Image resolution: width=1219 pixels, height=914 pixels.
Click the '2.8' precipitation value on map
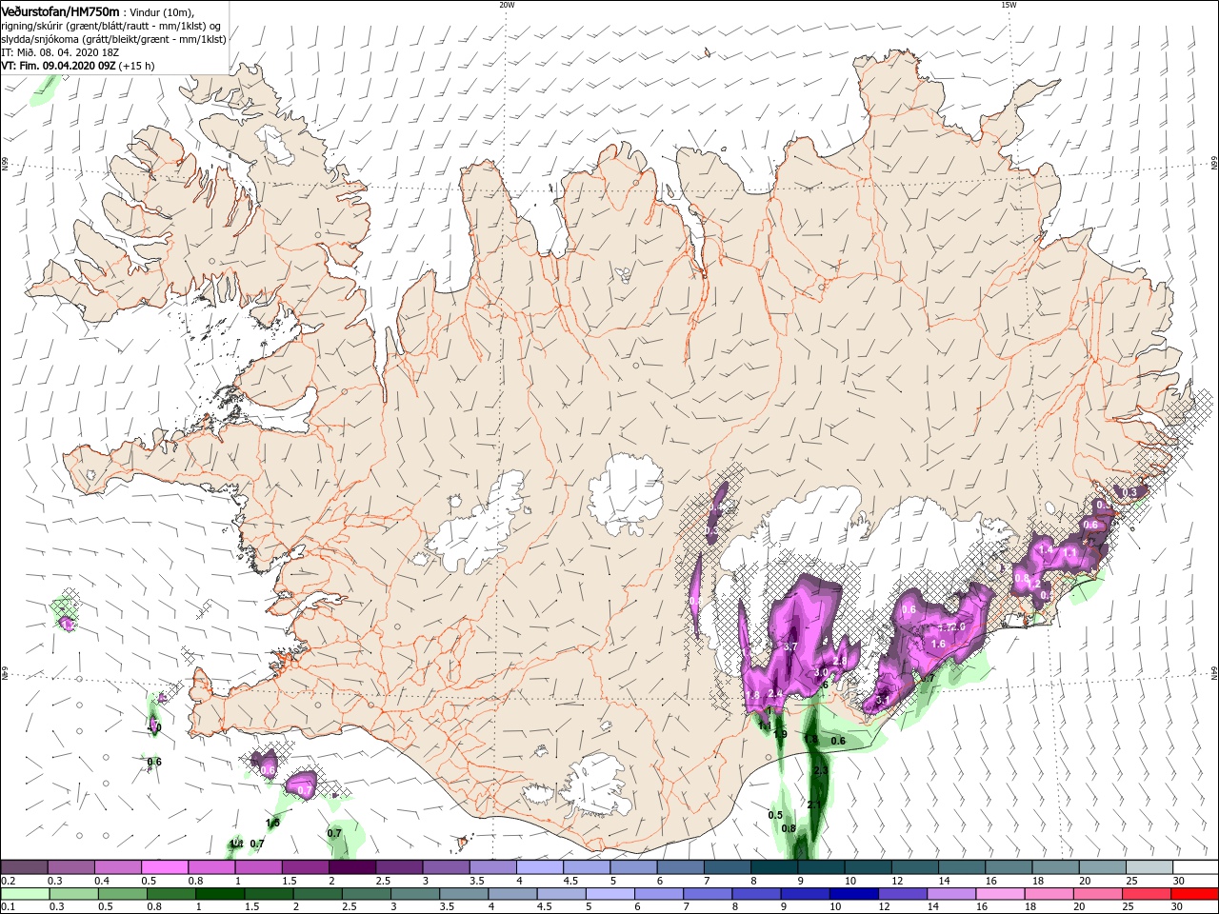point(840,661)
